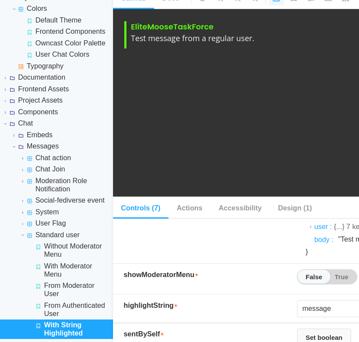359x342 pixels.
Task: Open the viewport size icon
Action: tap(311, 1)
